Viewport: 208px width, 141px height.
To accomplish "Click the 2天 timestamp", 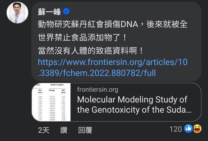I will point(44,130).
